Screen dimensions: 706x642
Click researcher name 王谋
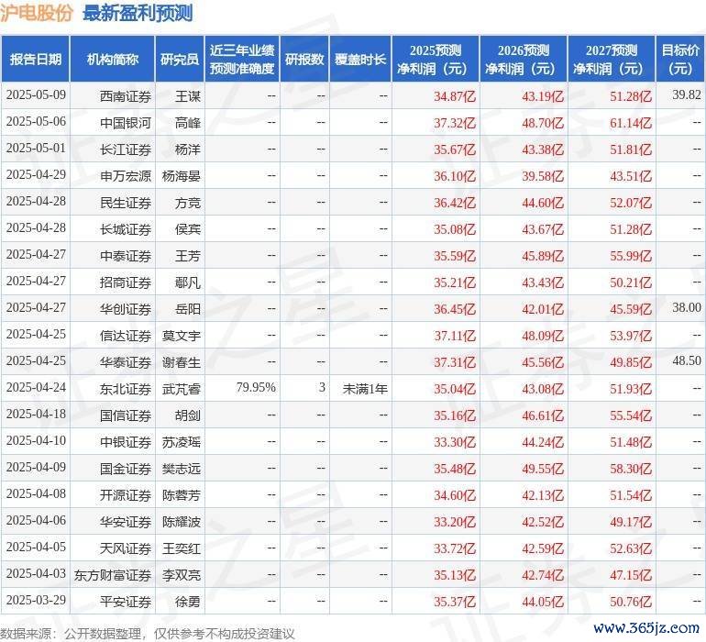pos(188,96)
